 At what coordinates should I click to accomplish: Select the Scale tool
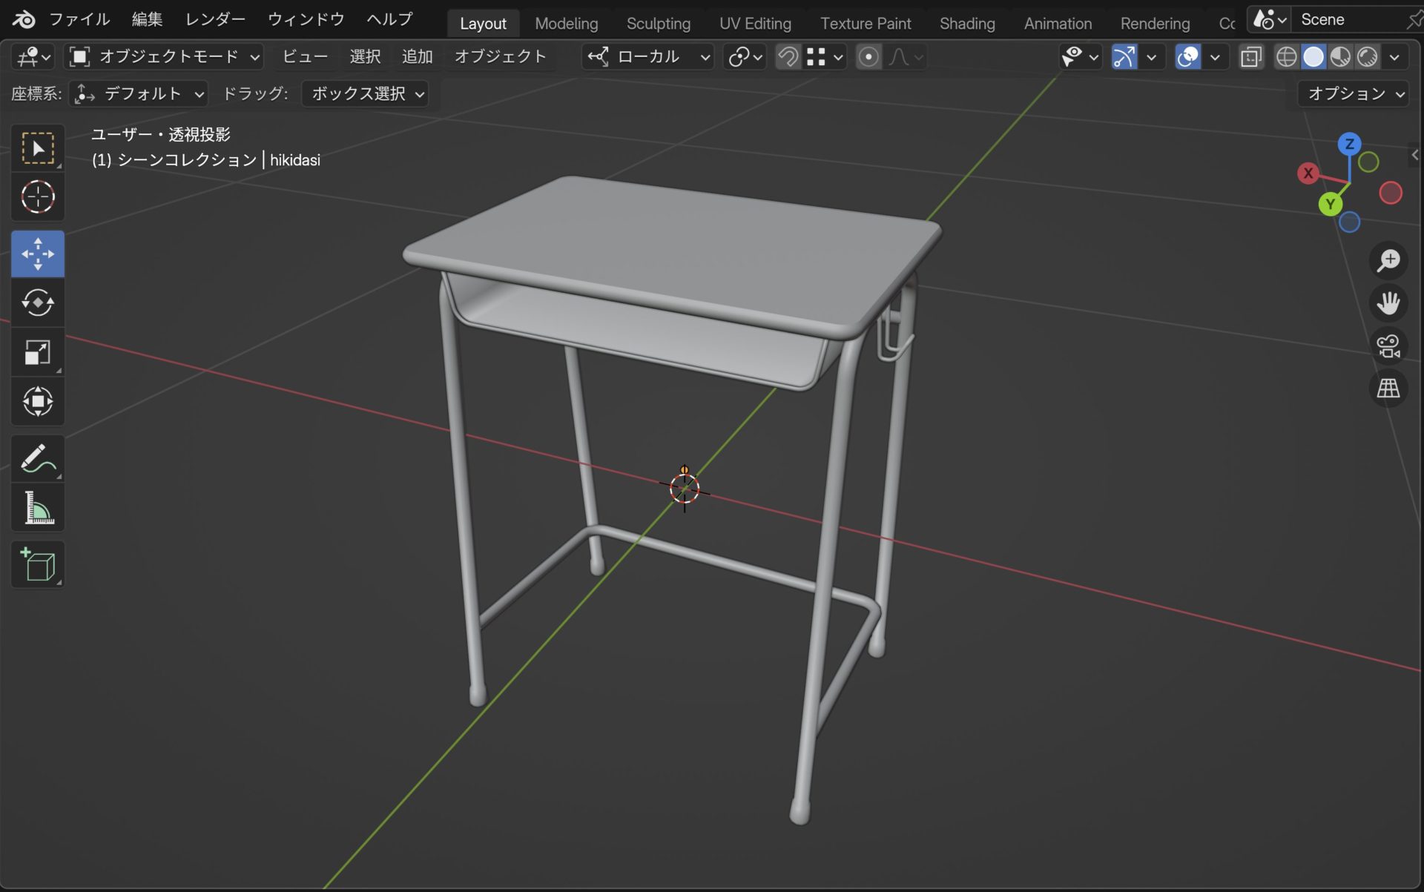(38, 352)
